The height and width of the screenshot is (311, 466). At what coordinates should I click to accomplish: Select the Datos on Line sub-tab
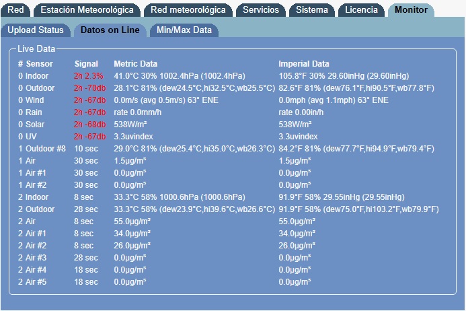click(110, 30)
